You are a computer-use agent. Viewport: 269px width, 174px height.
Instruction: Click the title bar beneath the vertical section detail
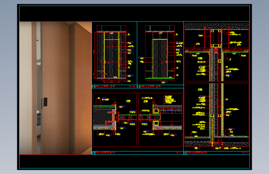coord(216,153)
